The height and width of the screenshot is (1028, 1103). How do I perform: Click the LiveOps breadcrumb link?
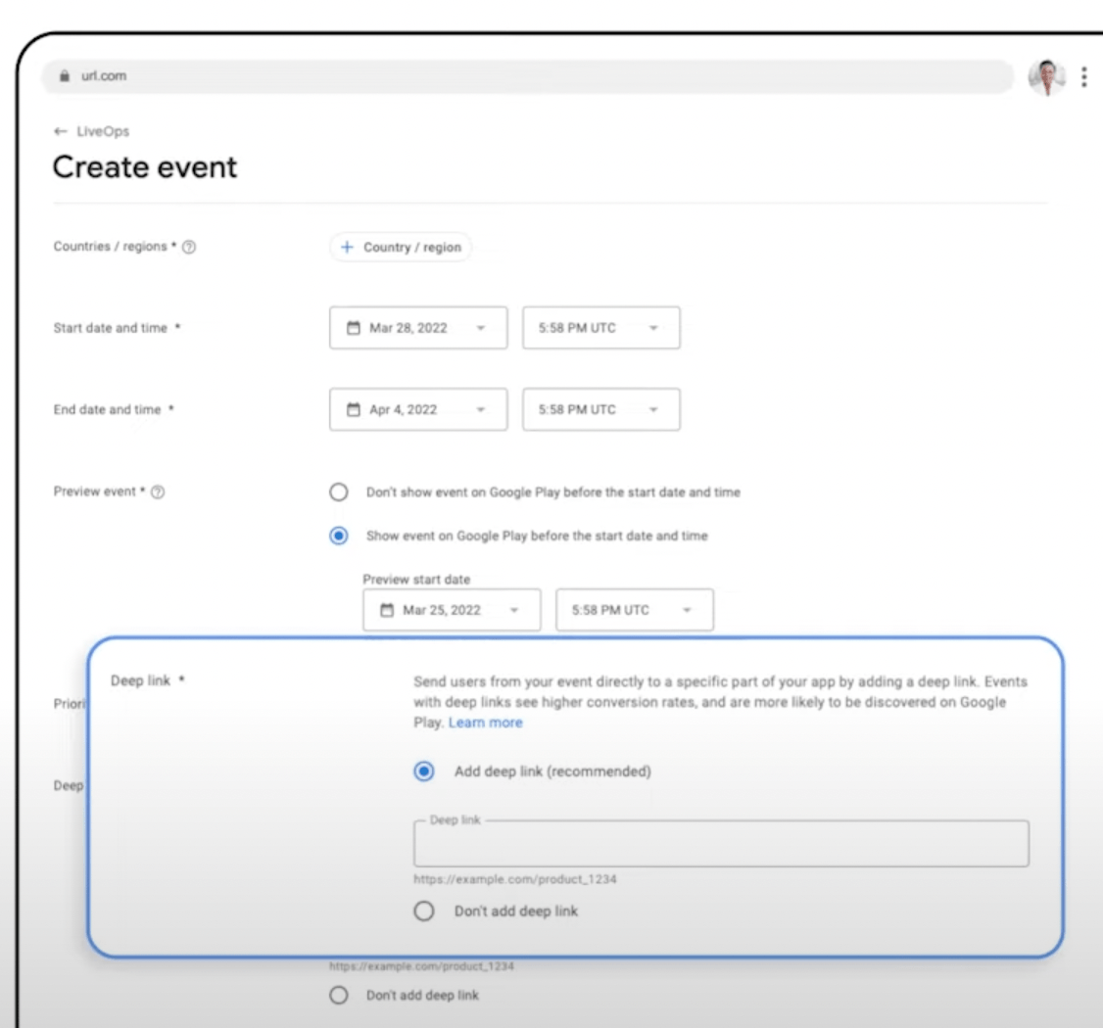[103, 131]
